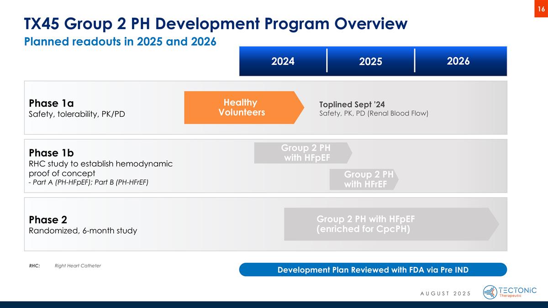Click the 2025 timeline header

[x=370, y=61]
